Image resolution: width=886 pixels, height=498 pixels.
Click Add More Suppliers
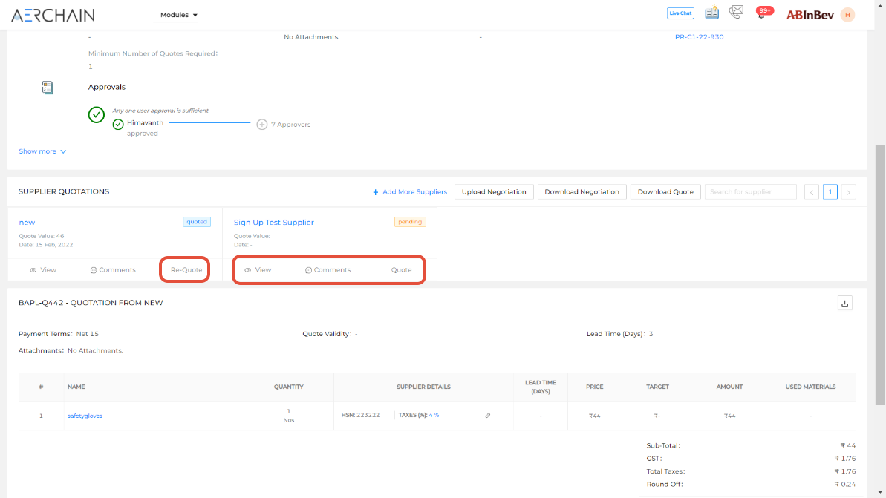coord(410,192)
